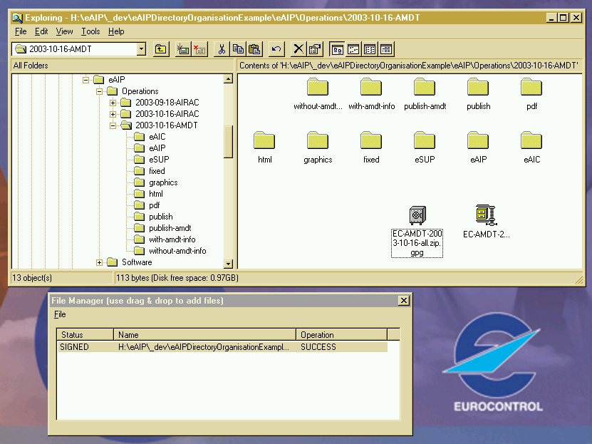592x444 pixels.
Task: Click the folder tree scroll down arrow
Action: [x=229, y=264]
